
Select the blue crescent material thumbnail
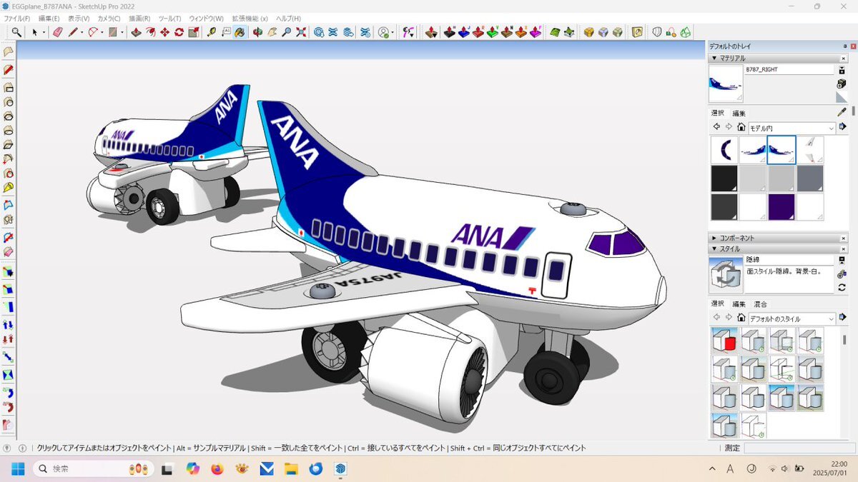click(x=724, y=150)
